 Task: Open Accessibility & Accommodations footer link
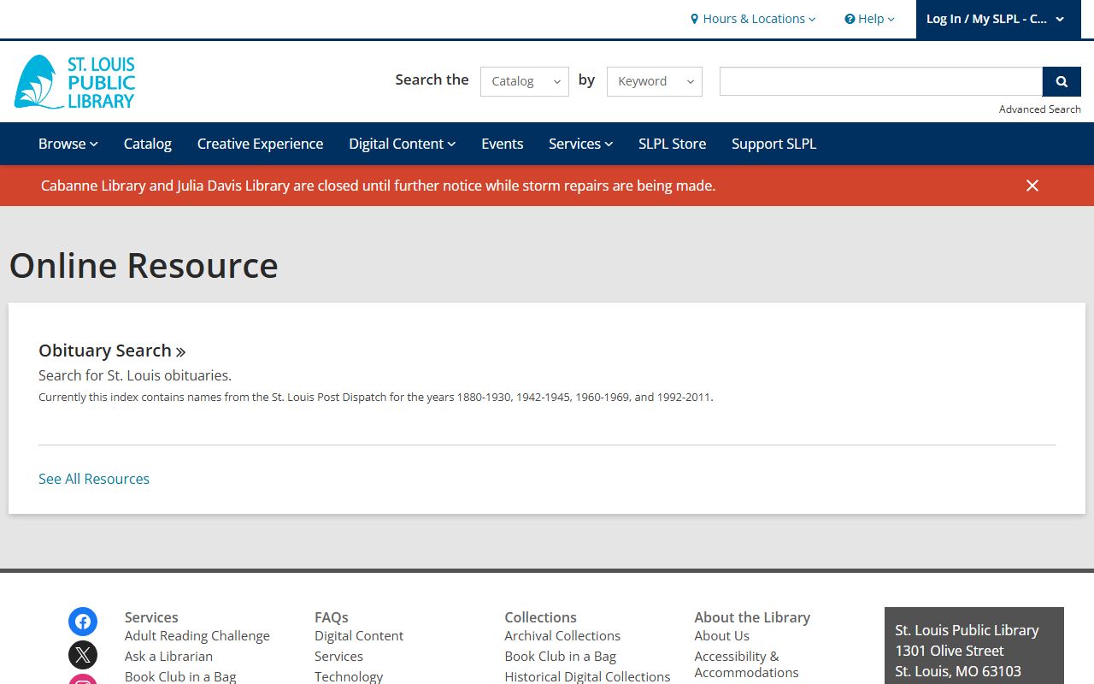pos(746,664)
